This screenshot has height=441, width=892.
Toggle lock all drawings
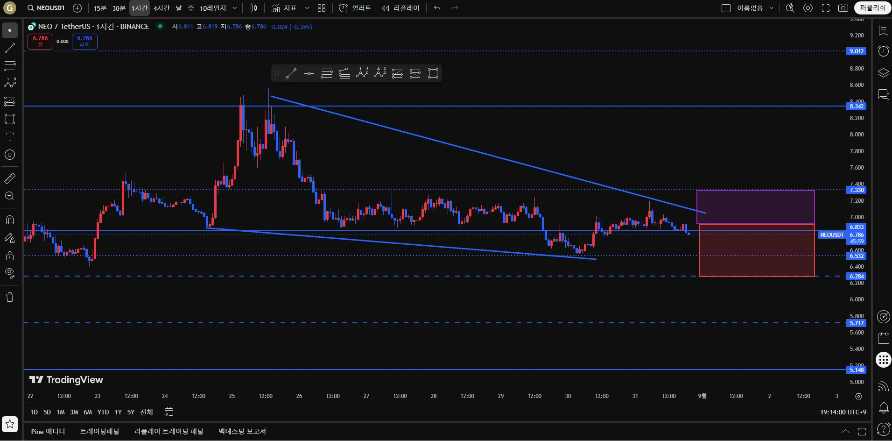click(10, 256)
